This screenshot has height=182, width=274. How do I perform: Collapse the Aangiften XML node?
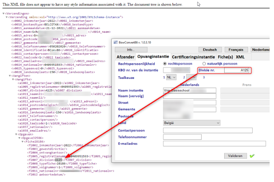tap(10, 76)
